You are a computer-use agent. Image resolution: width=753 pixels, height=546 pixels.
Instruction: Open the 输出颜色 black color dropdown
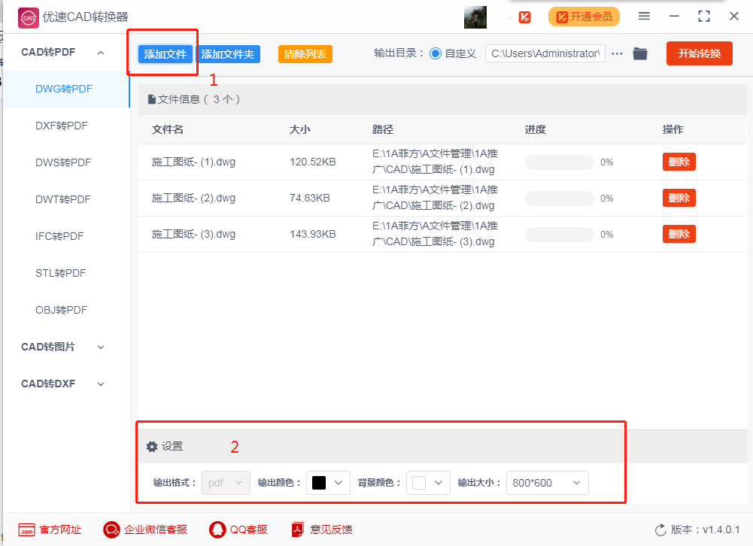tap(328, 483)
